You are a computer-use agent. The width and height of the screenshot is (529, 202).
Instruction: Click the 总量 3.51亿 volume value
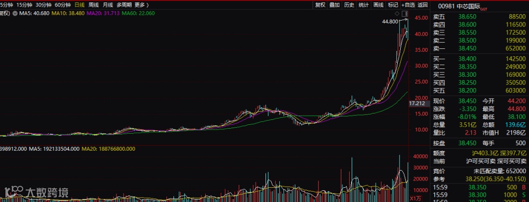pos(467,125)
